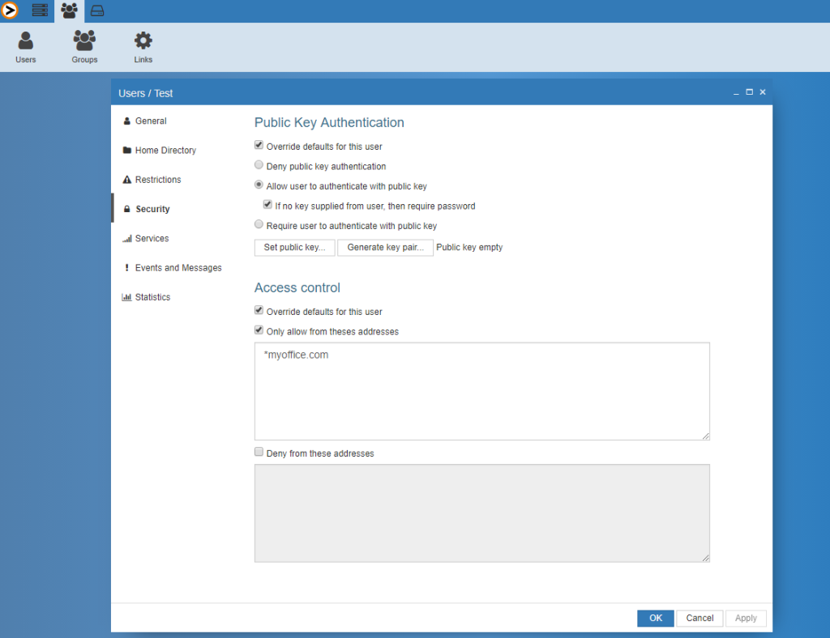This screenshot has height=638, width=830.
Task: Open the Groups icon in the ribbon
Action: click(x=83, y=46)
